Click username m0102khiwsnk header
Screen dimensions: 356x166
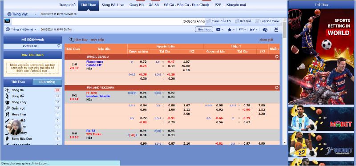[32, 40]
